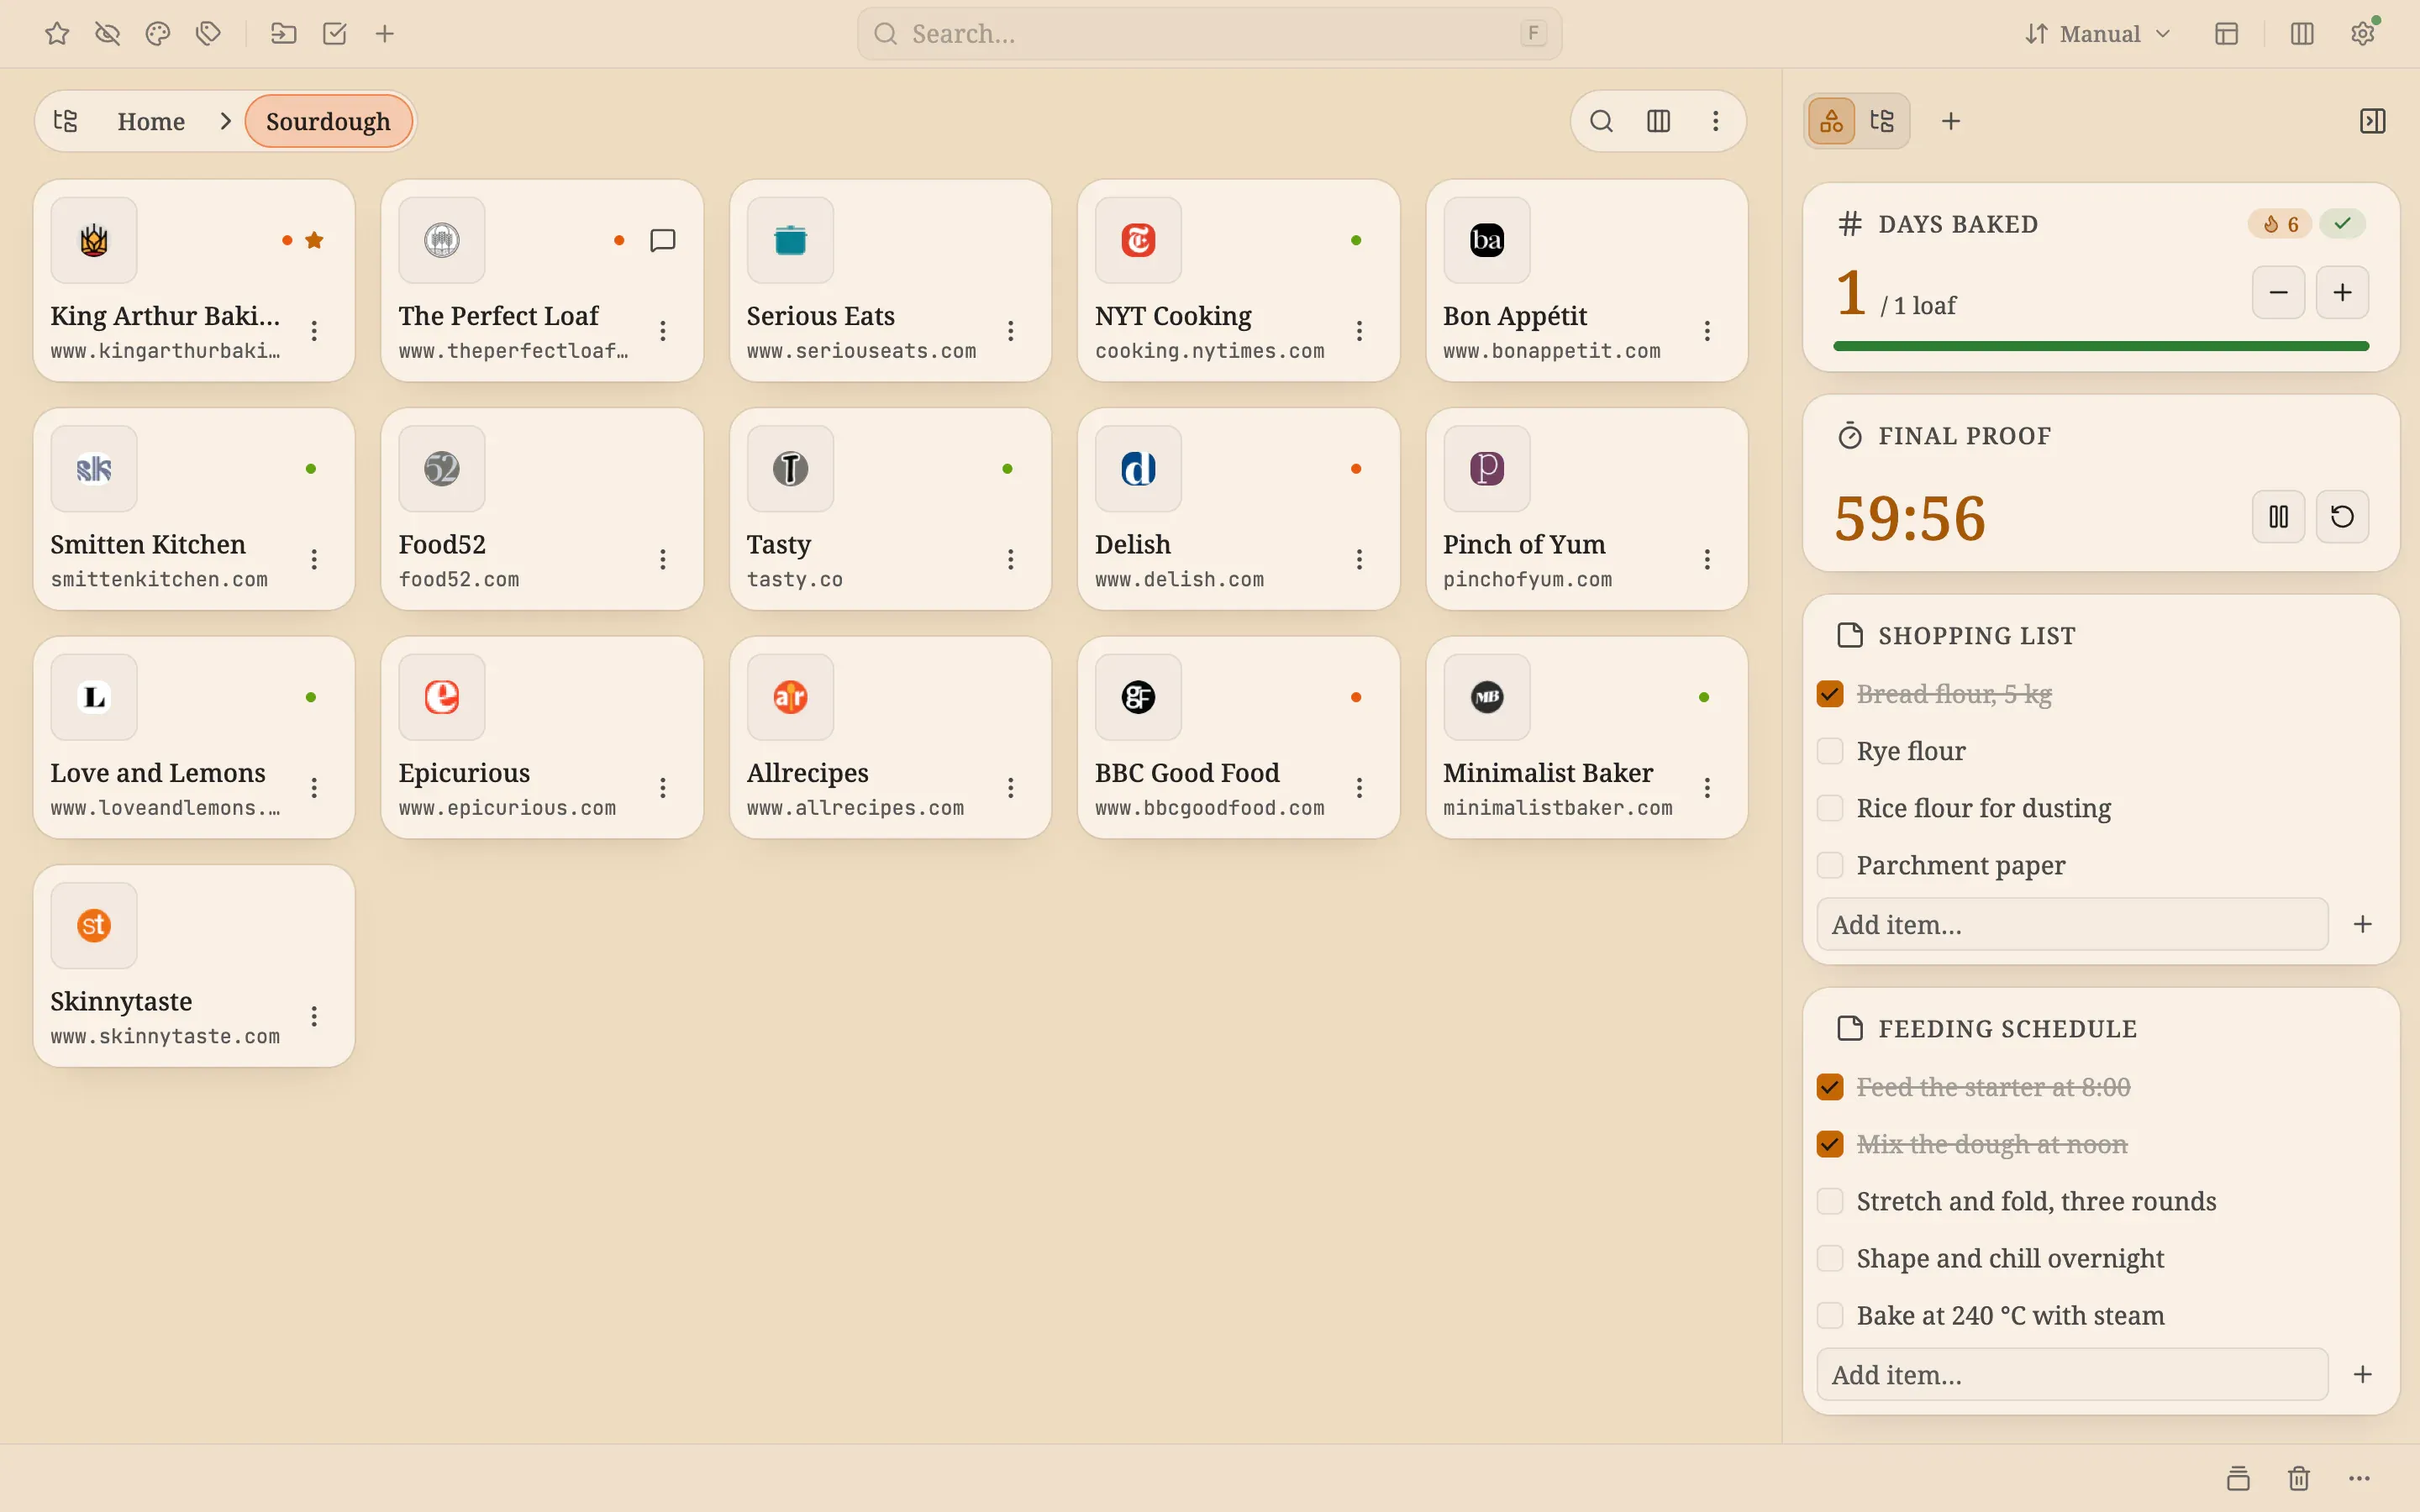Screen dimensions: 2420x1512
Task: Open folder options three-dot menu
Action: point(1716,121)
